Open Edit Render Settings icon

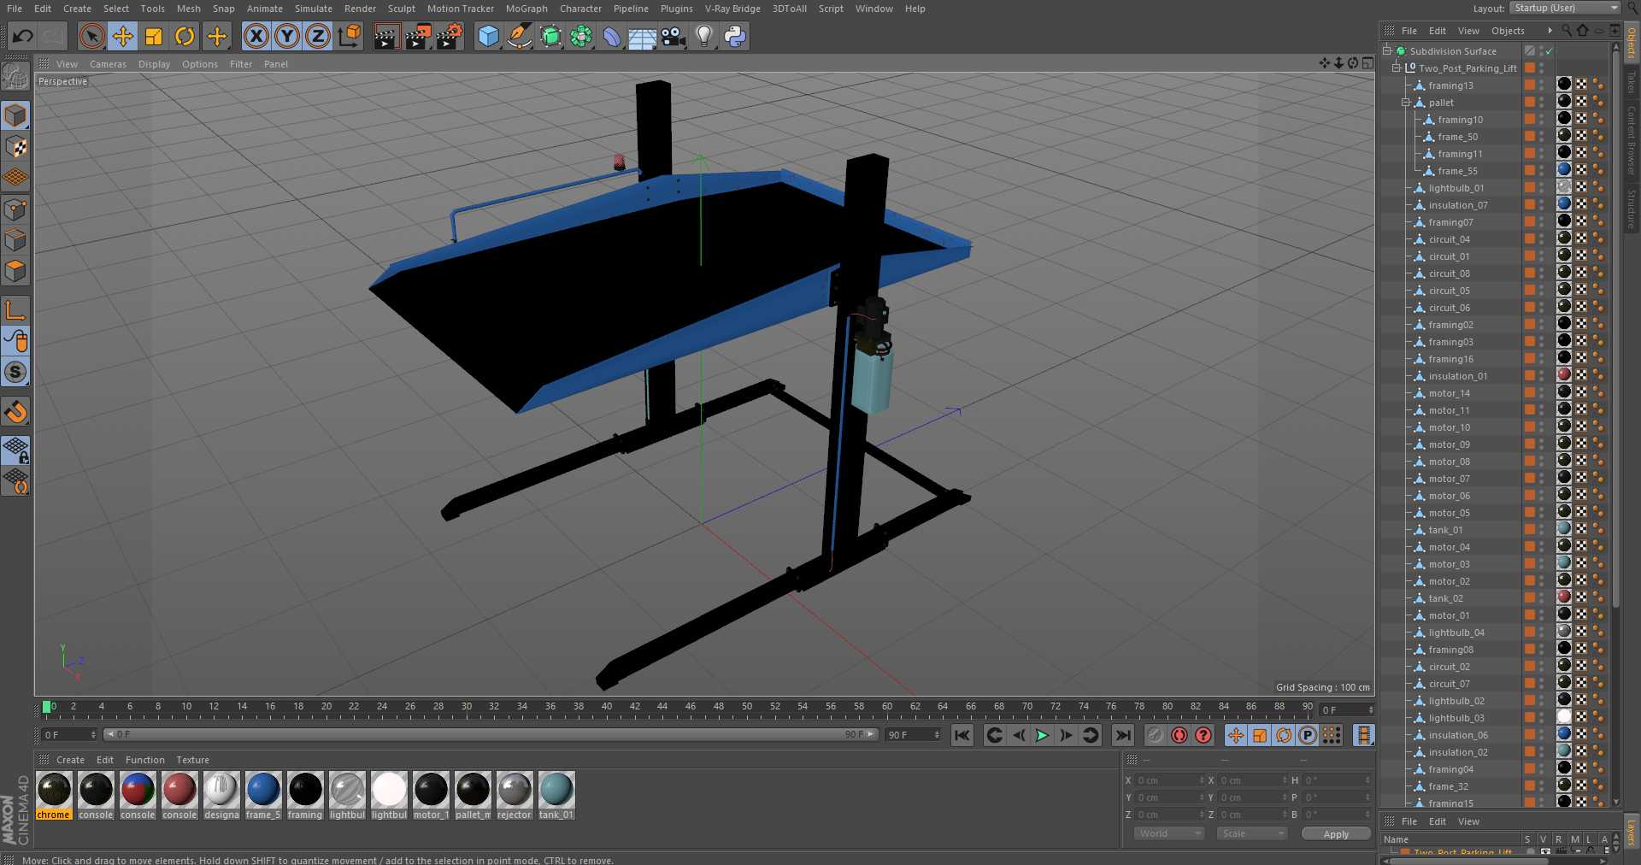[450, 36]
